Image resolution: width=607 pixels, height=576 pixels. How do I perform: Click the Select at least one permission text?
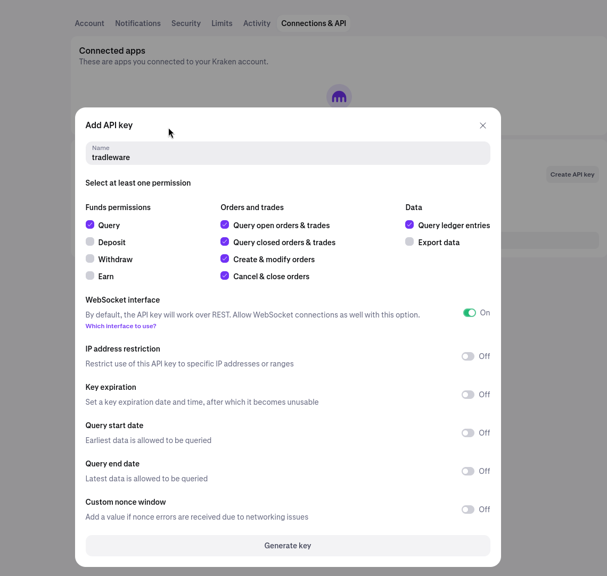138,183
